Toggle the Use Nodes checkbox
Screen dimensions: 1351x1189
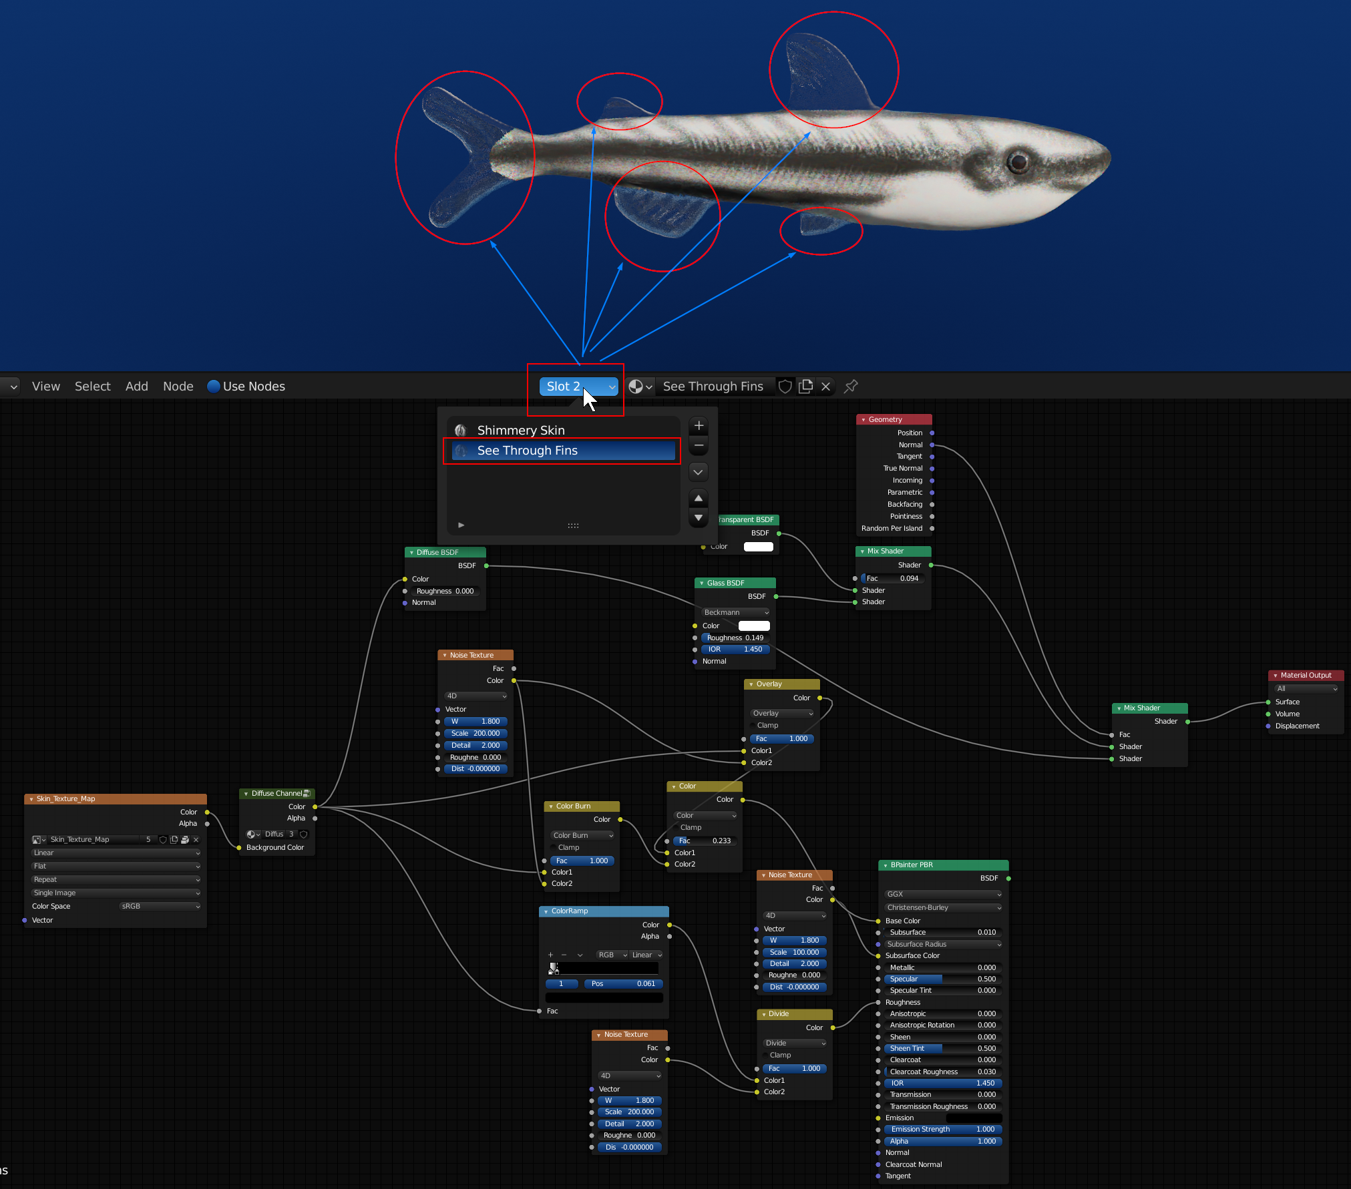[x=214, y=386]
